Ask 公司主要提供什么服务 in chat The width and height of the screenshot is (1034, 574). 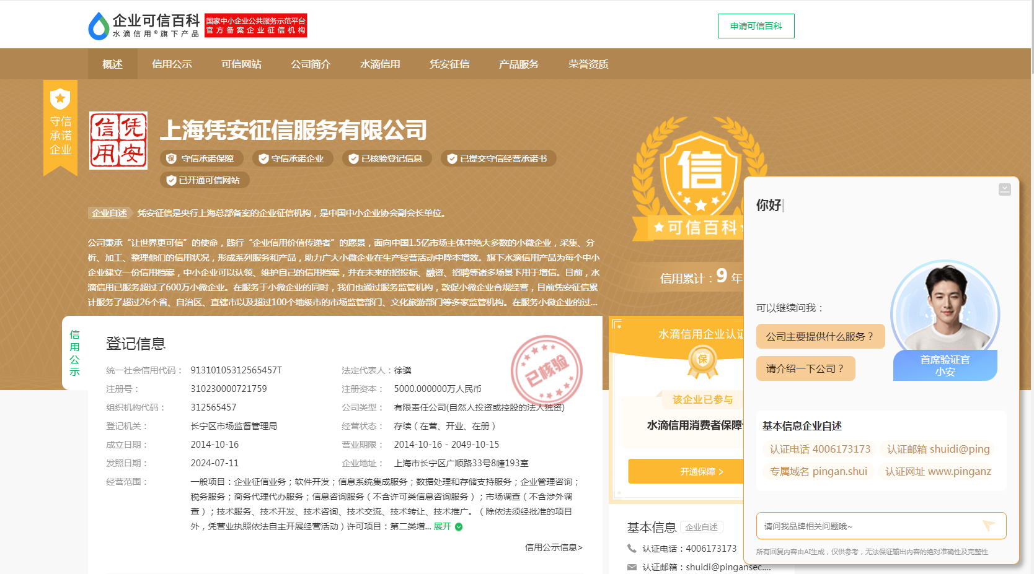click(820, 336)
